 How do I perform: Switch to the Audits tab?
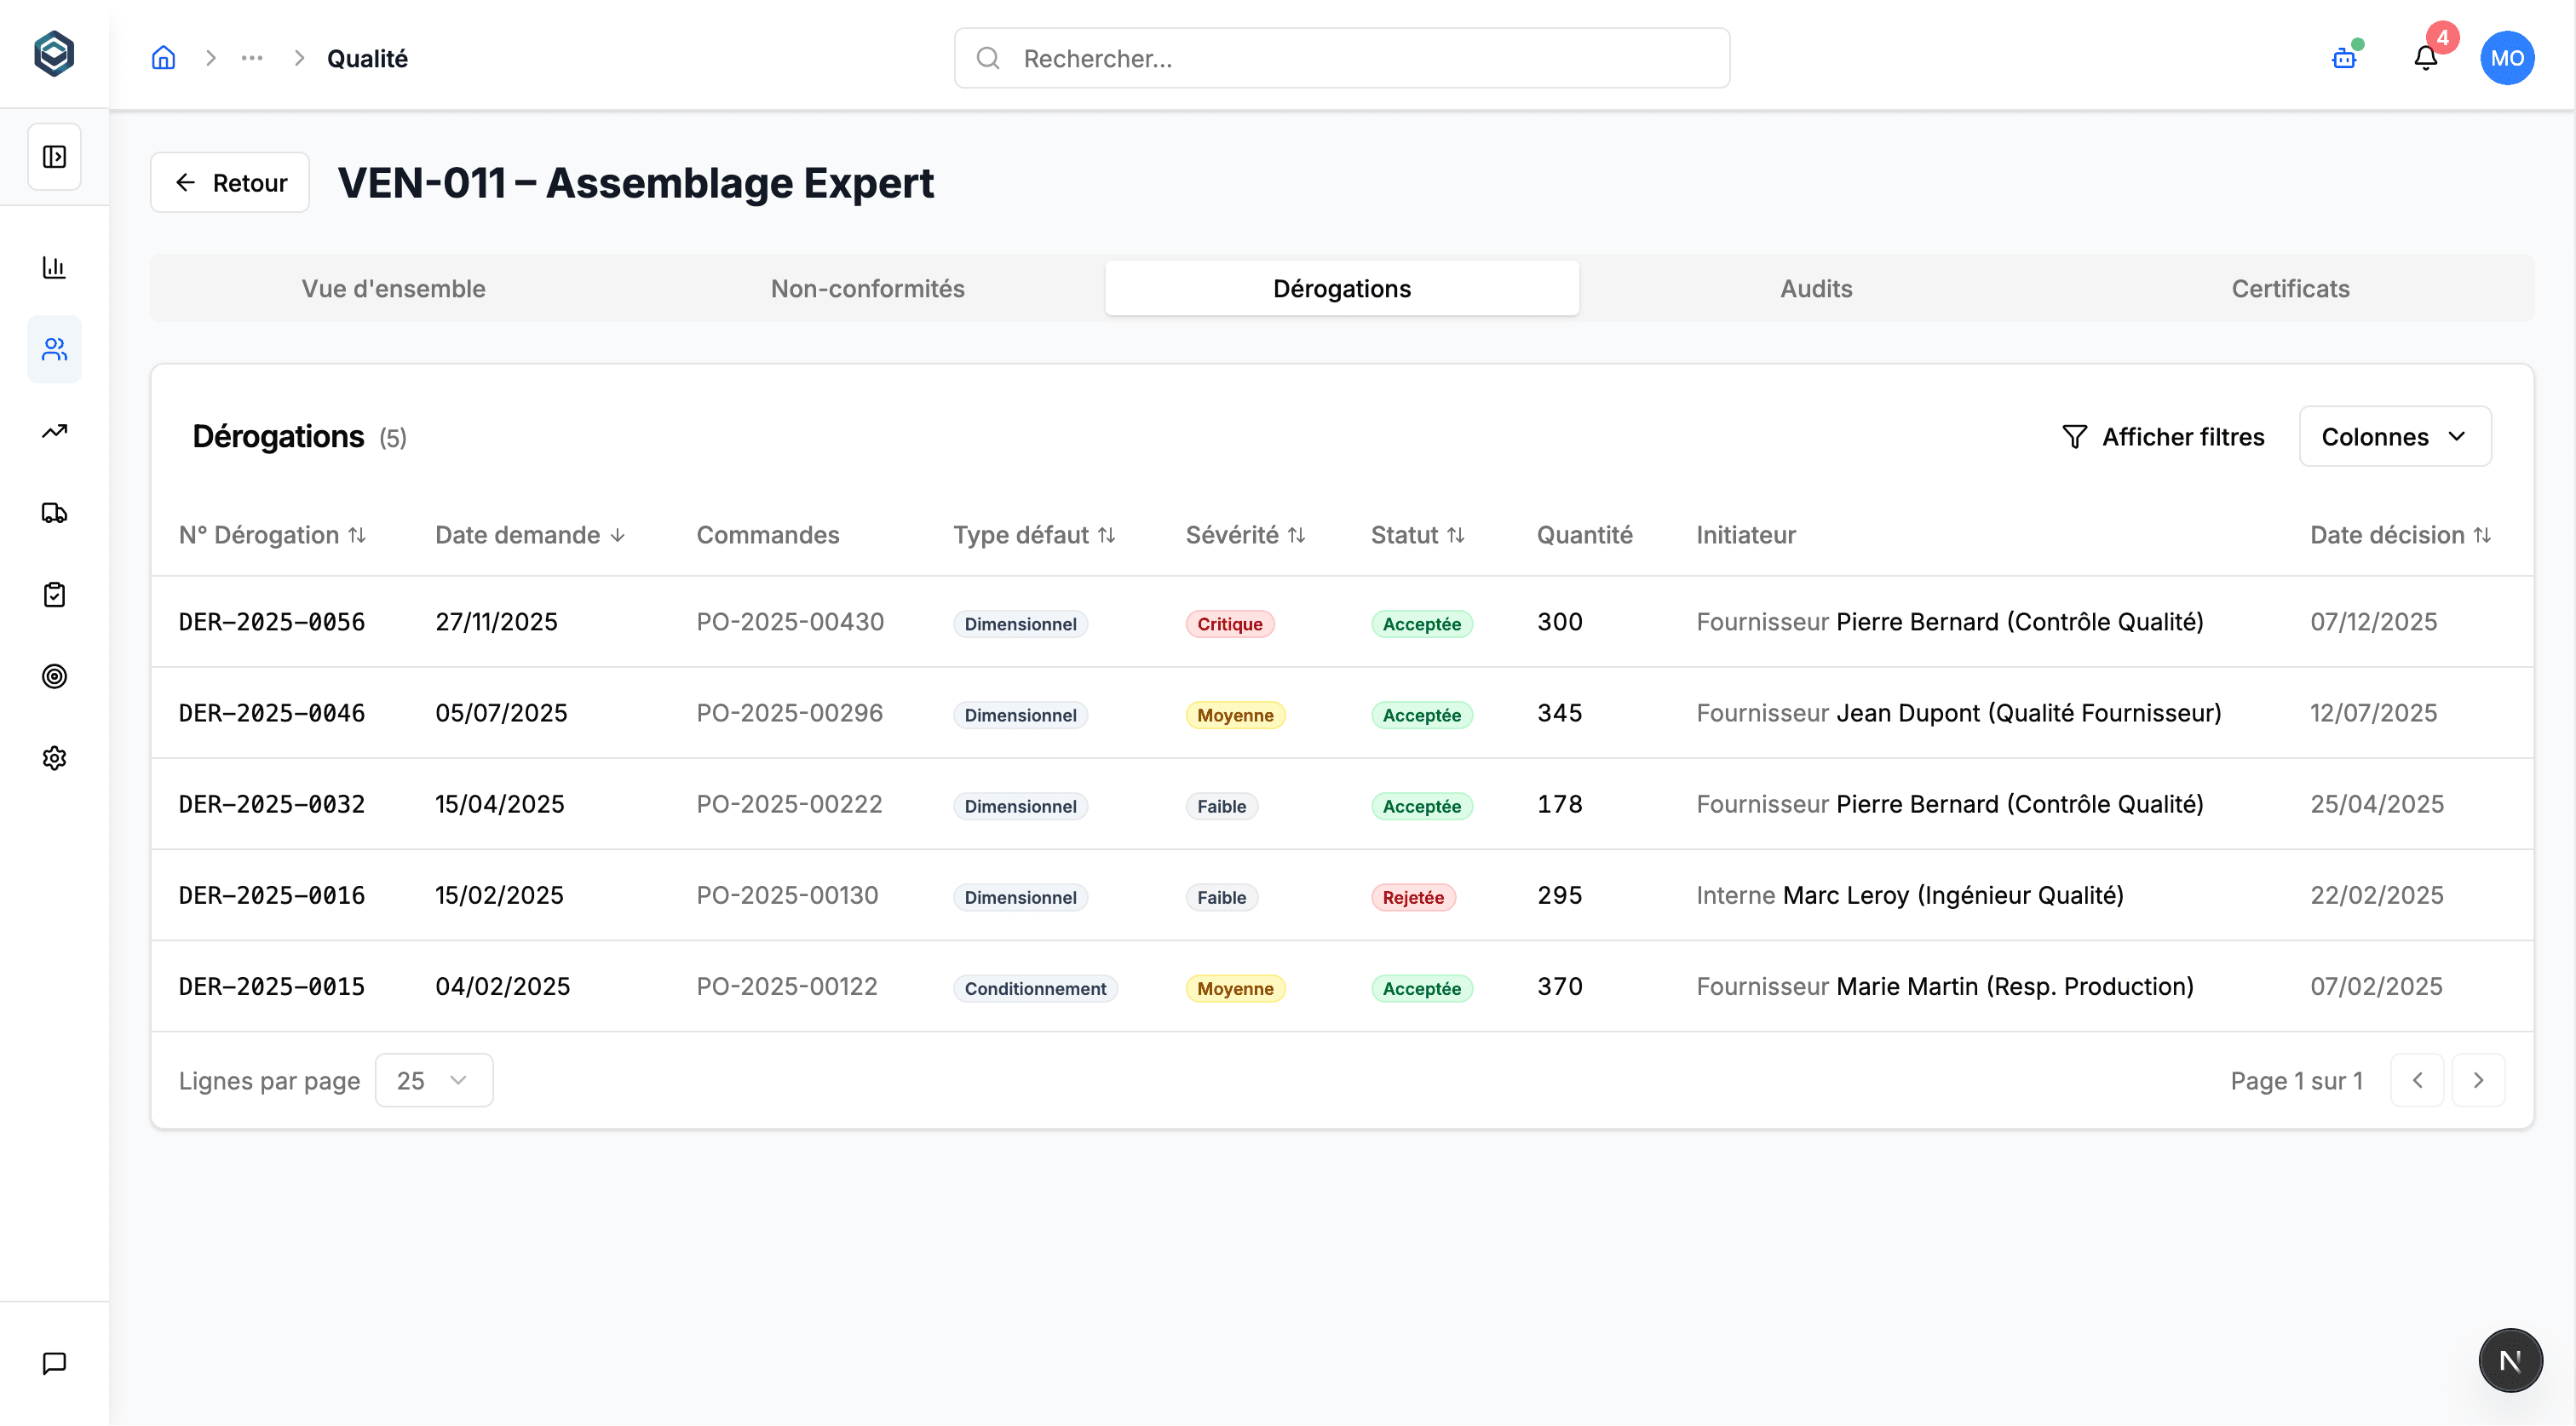(x=1815, y=289)
